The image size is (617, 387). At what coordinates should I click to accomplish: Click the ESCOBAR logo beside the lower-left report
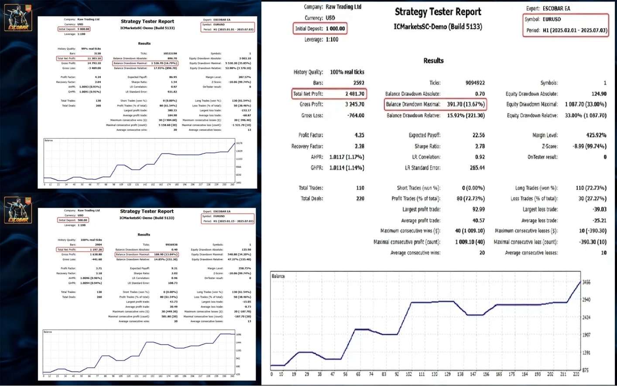point(18,210)
